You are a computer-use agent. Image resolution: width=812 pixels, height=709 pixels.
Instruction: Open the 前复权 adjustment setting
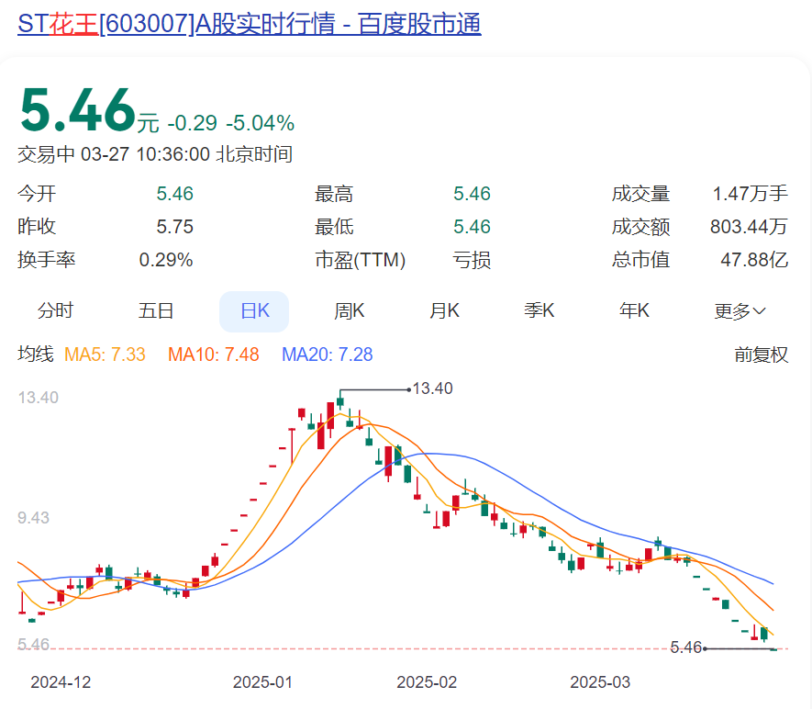[x=759, y=354]
